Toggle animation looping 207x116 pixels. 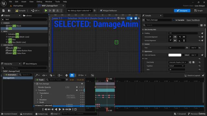tap(75, 109)
